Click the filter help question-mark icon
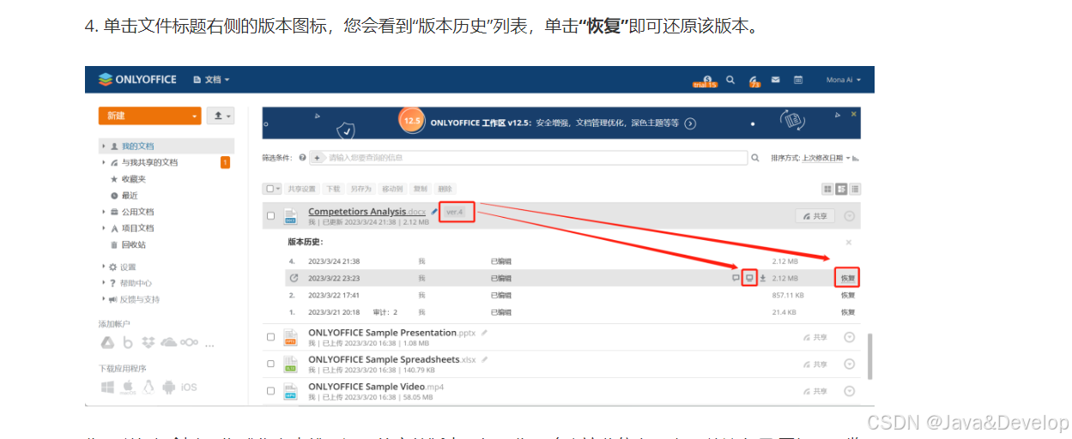Viewport: 1072px width, 439px height. coord(301,158)
